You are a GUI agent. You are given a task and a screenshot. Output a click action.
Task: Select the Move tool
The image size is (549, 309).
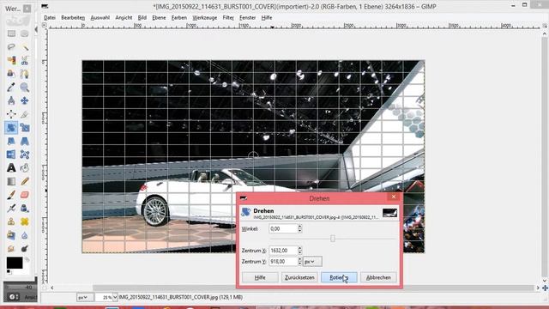[x=25, y=101]
